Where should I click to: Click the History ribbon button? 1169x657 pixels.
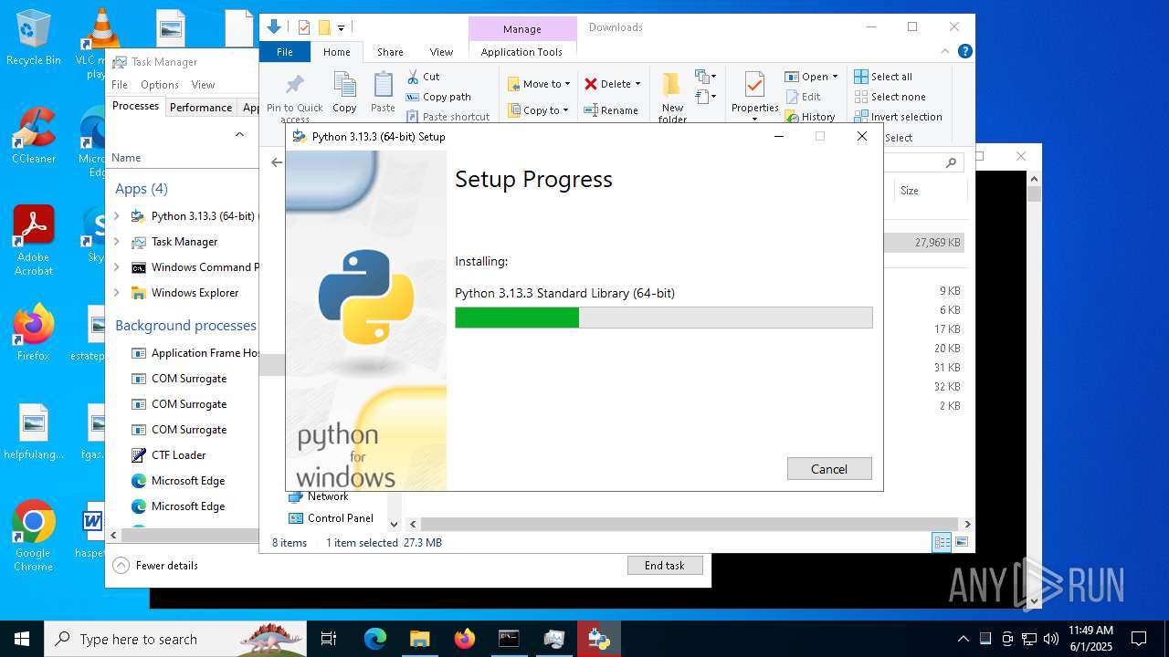tap(810, 117)
